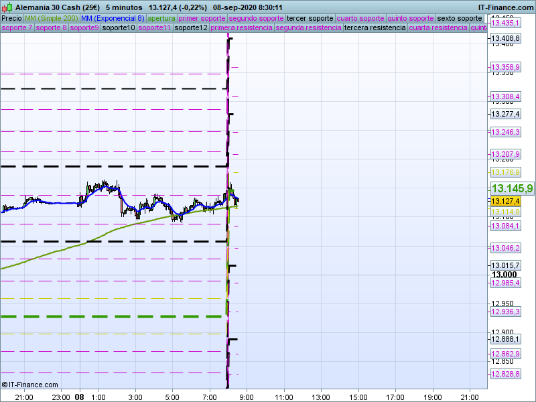Click the candlestick chart icon in title bar

[x=6, y=7]
